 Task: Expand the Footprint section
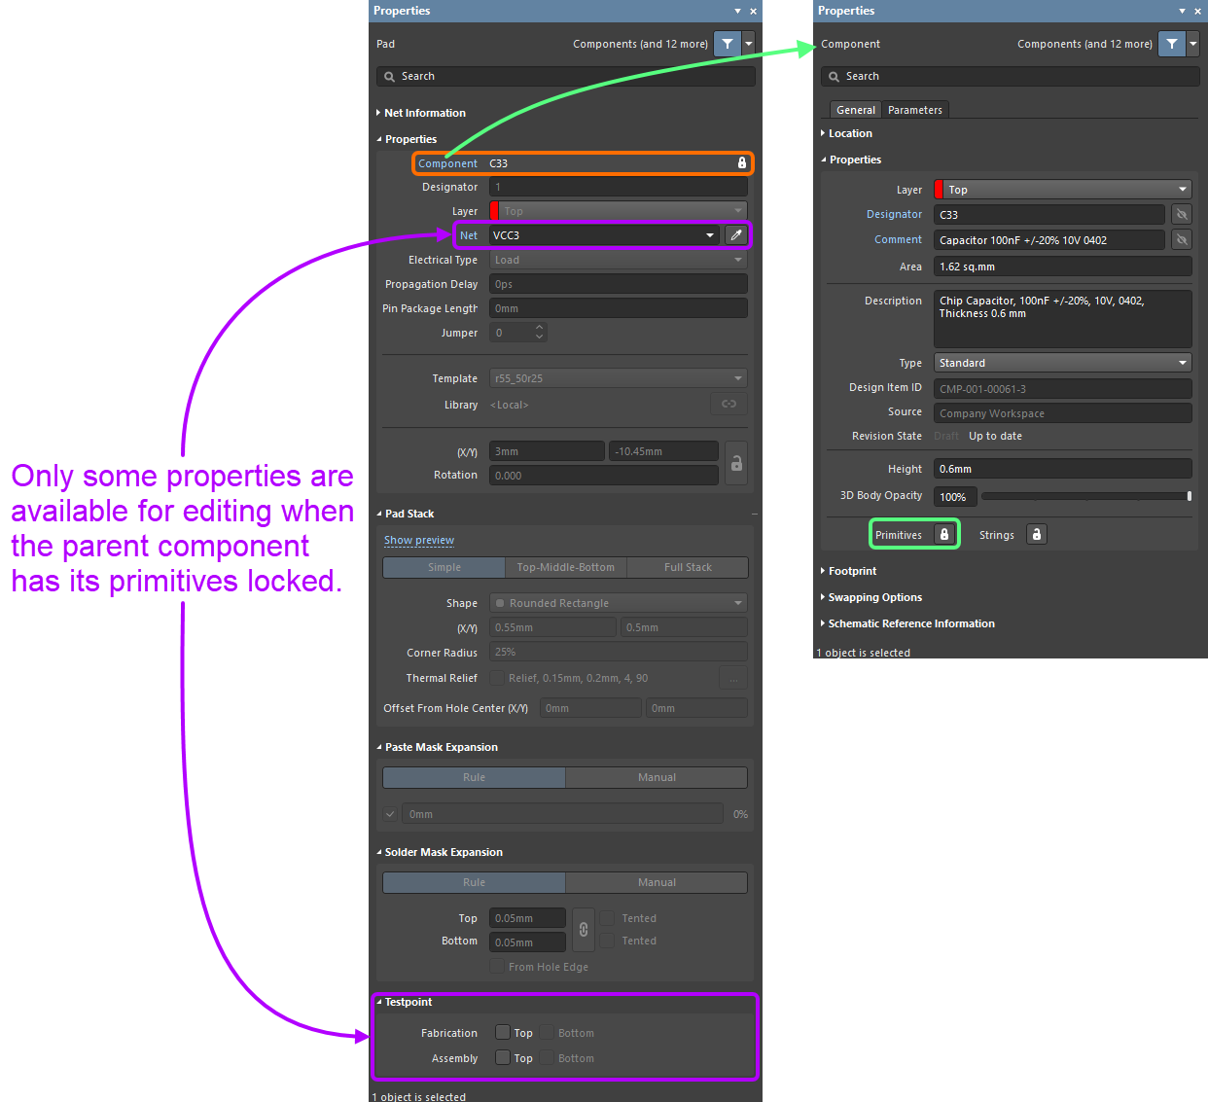pos(852,571)
